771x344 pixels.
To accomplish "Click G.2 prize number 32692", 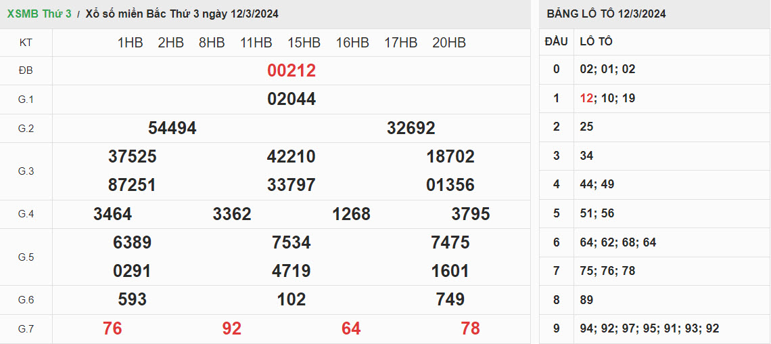I will pos(411,128).
